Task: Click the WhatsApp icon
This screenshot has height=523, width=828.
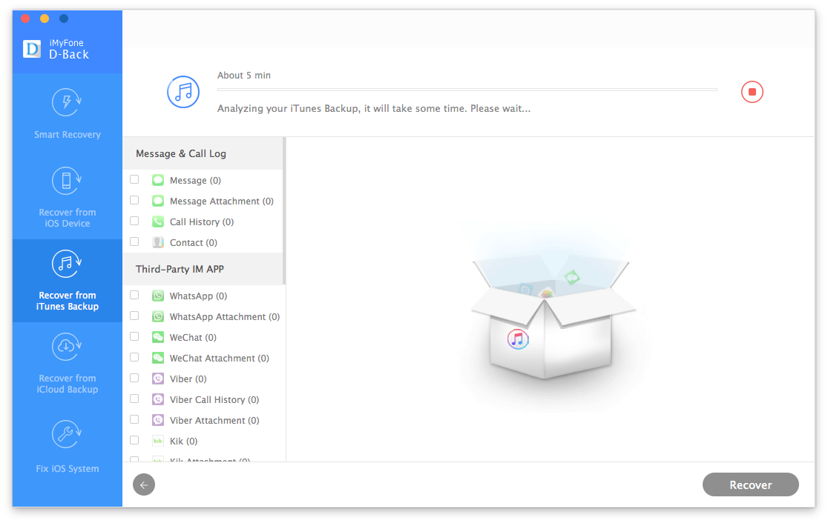Action: click(x=158, y=296)
